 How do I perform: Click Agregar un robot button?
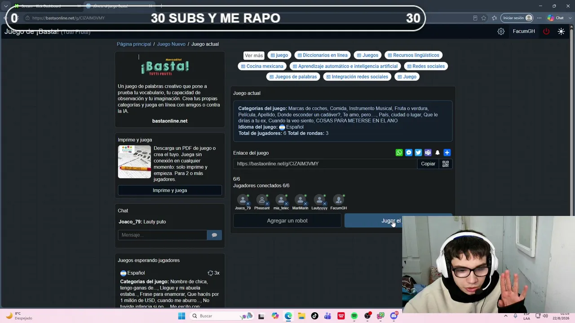[x=287, y=221]
